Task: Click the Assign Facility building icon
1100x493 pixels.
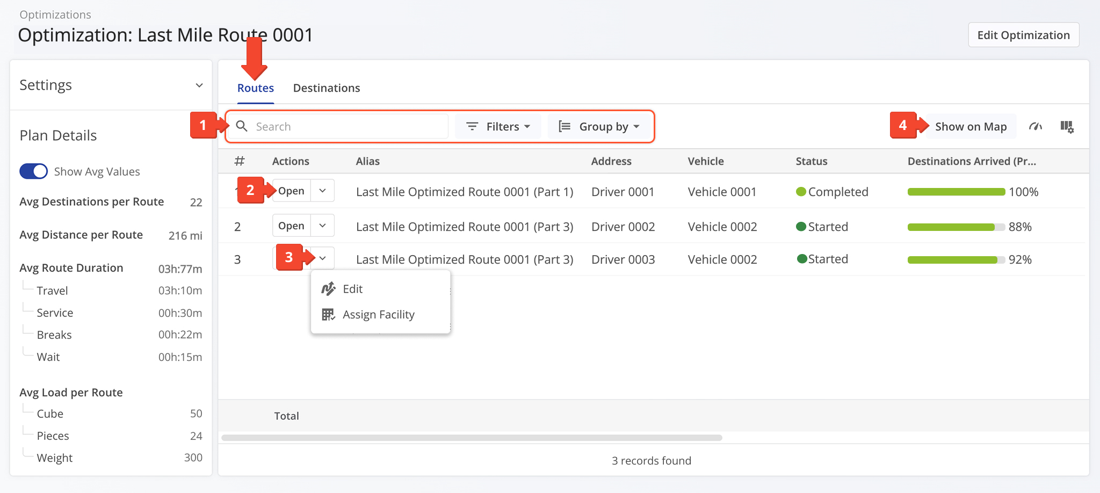Action: (328, 315)
